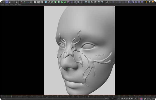Click the purple tilted plane icon

tap(72, 2)
